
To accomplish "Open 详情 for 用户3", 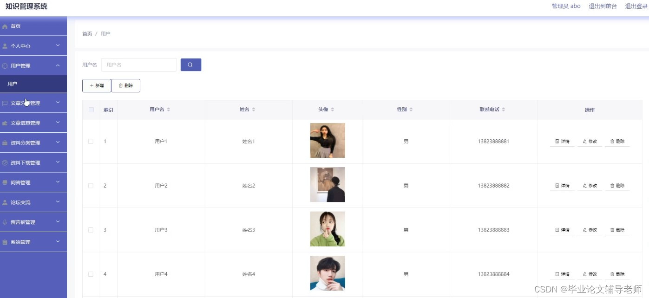I will pos(562,230).
